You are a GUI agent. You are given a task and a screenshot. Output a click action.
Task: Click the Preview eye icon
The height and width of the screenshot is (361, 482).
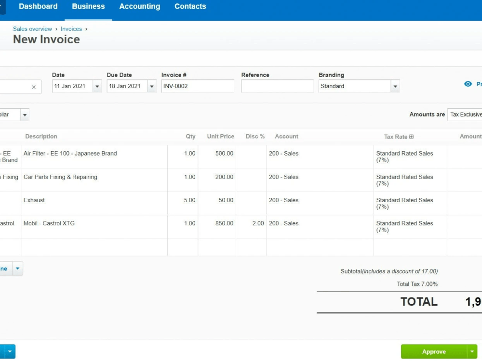pyautogui.click(x=468, y=84)
